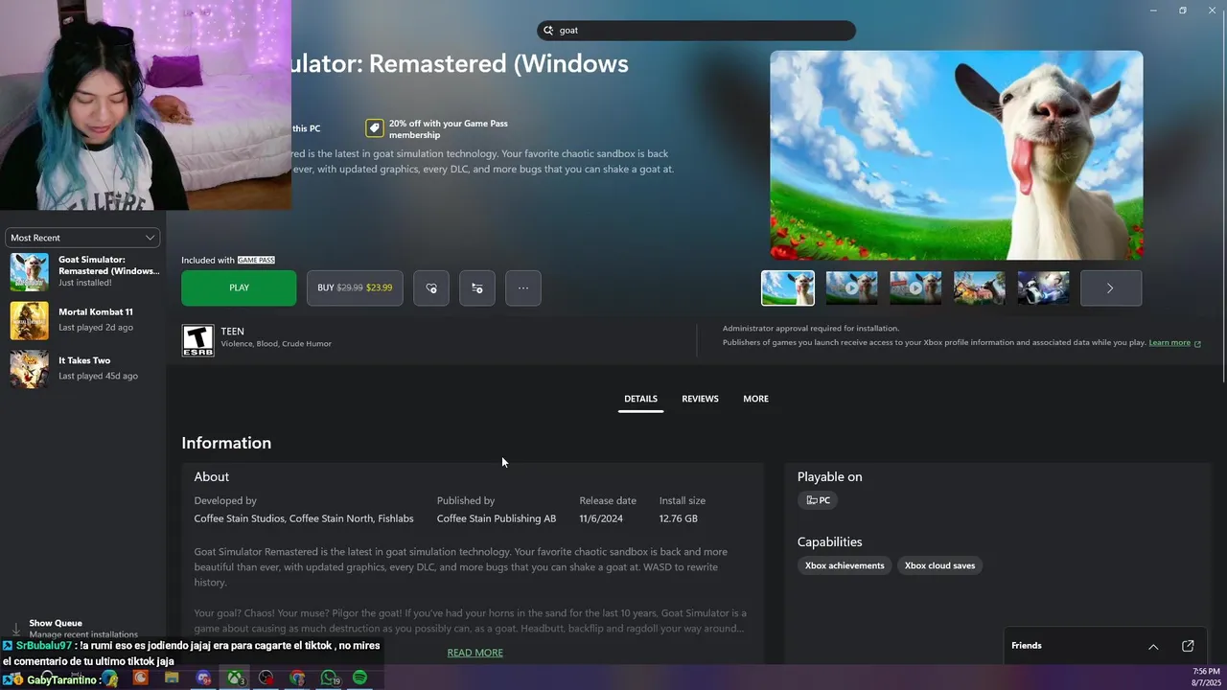The height and width of the screenshot is (690, 1227).
Task: Click 'Just installed!' status text
Action: click(85, 283)
